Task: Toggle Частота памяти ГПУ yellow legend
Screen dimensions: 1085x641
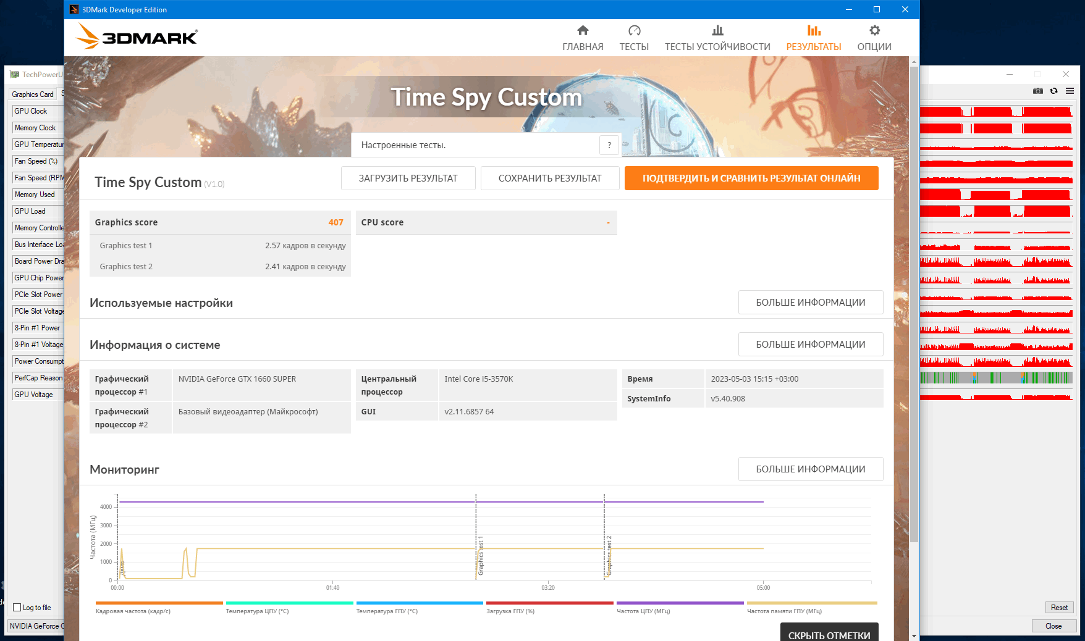Action: tap(812, 608)
